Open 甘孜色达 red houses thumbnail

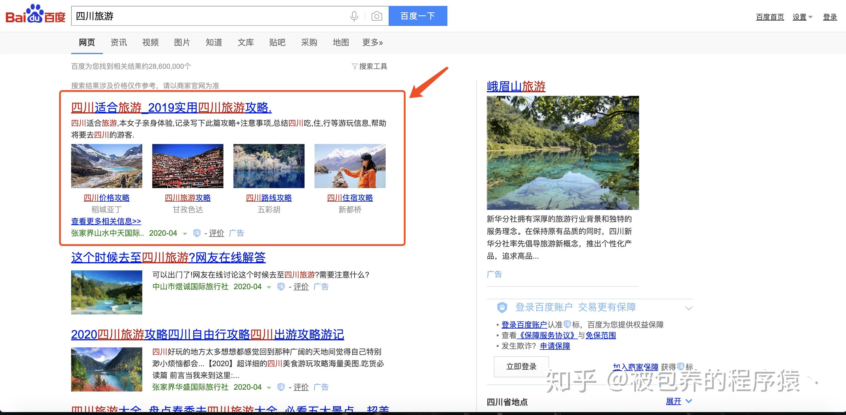pos(188,166)
